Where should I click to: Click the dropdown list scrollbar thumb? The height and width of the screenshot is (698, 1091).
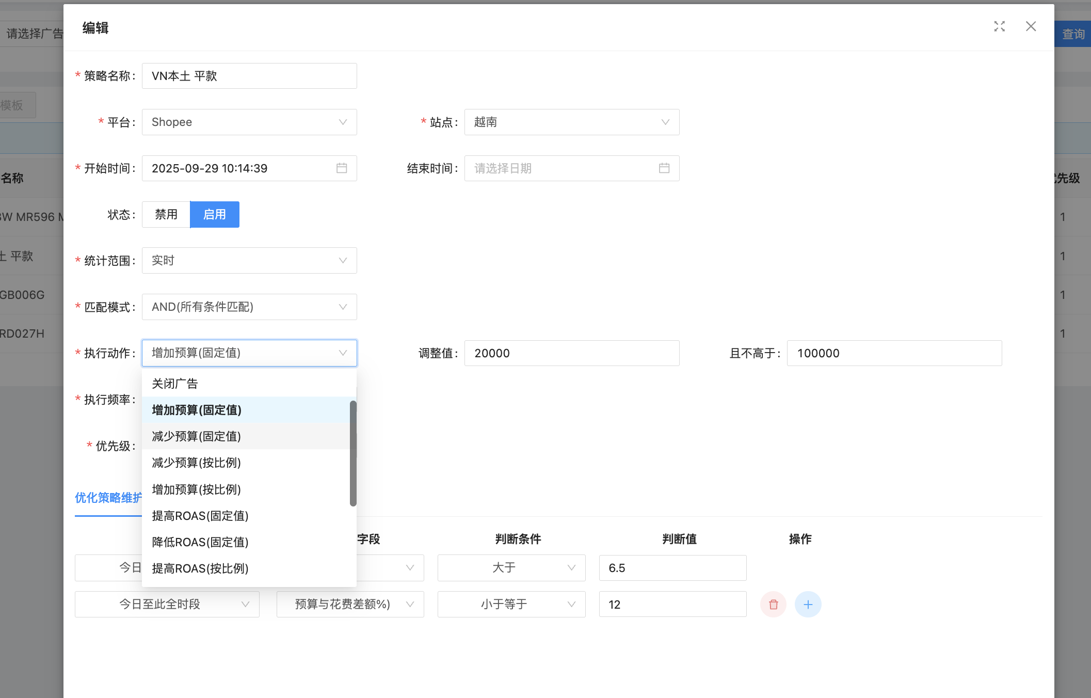(353, 453)
